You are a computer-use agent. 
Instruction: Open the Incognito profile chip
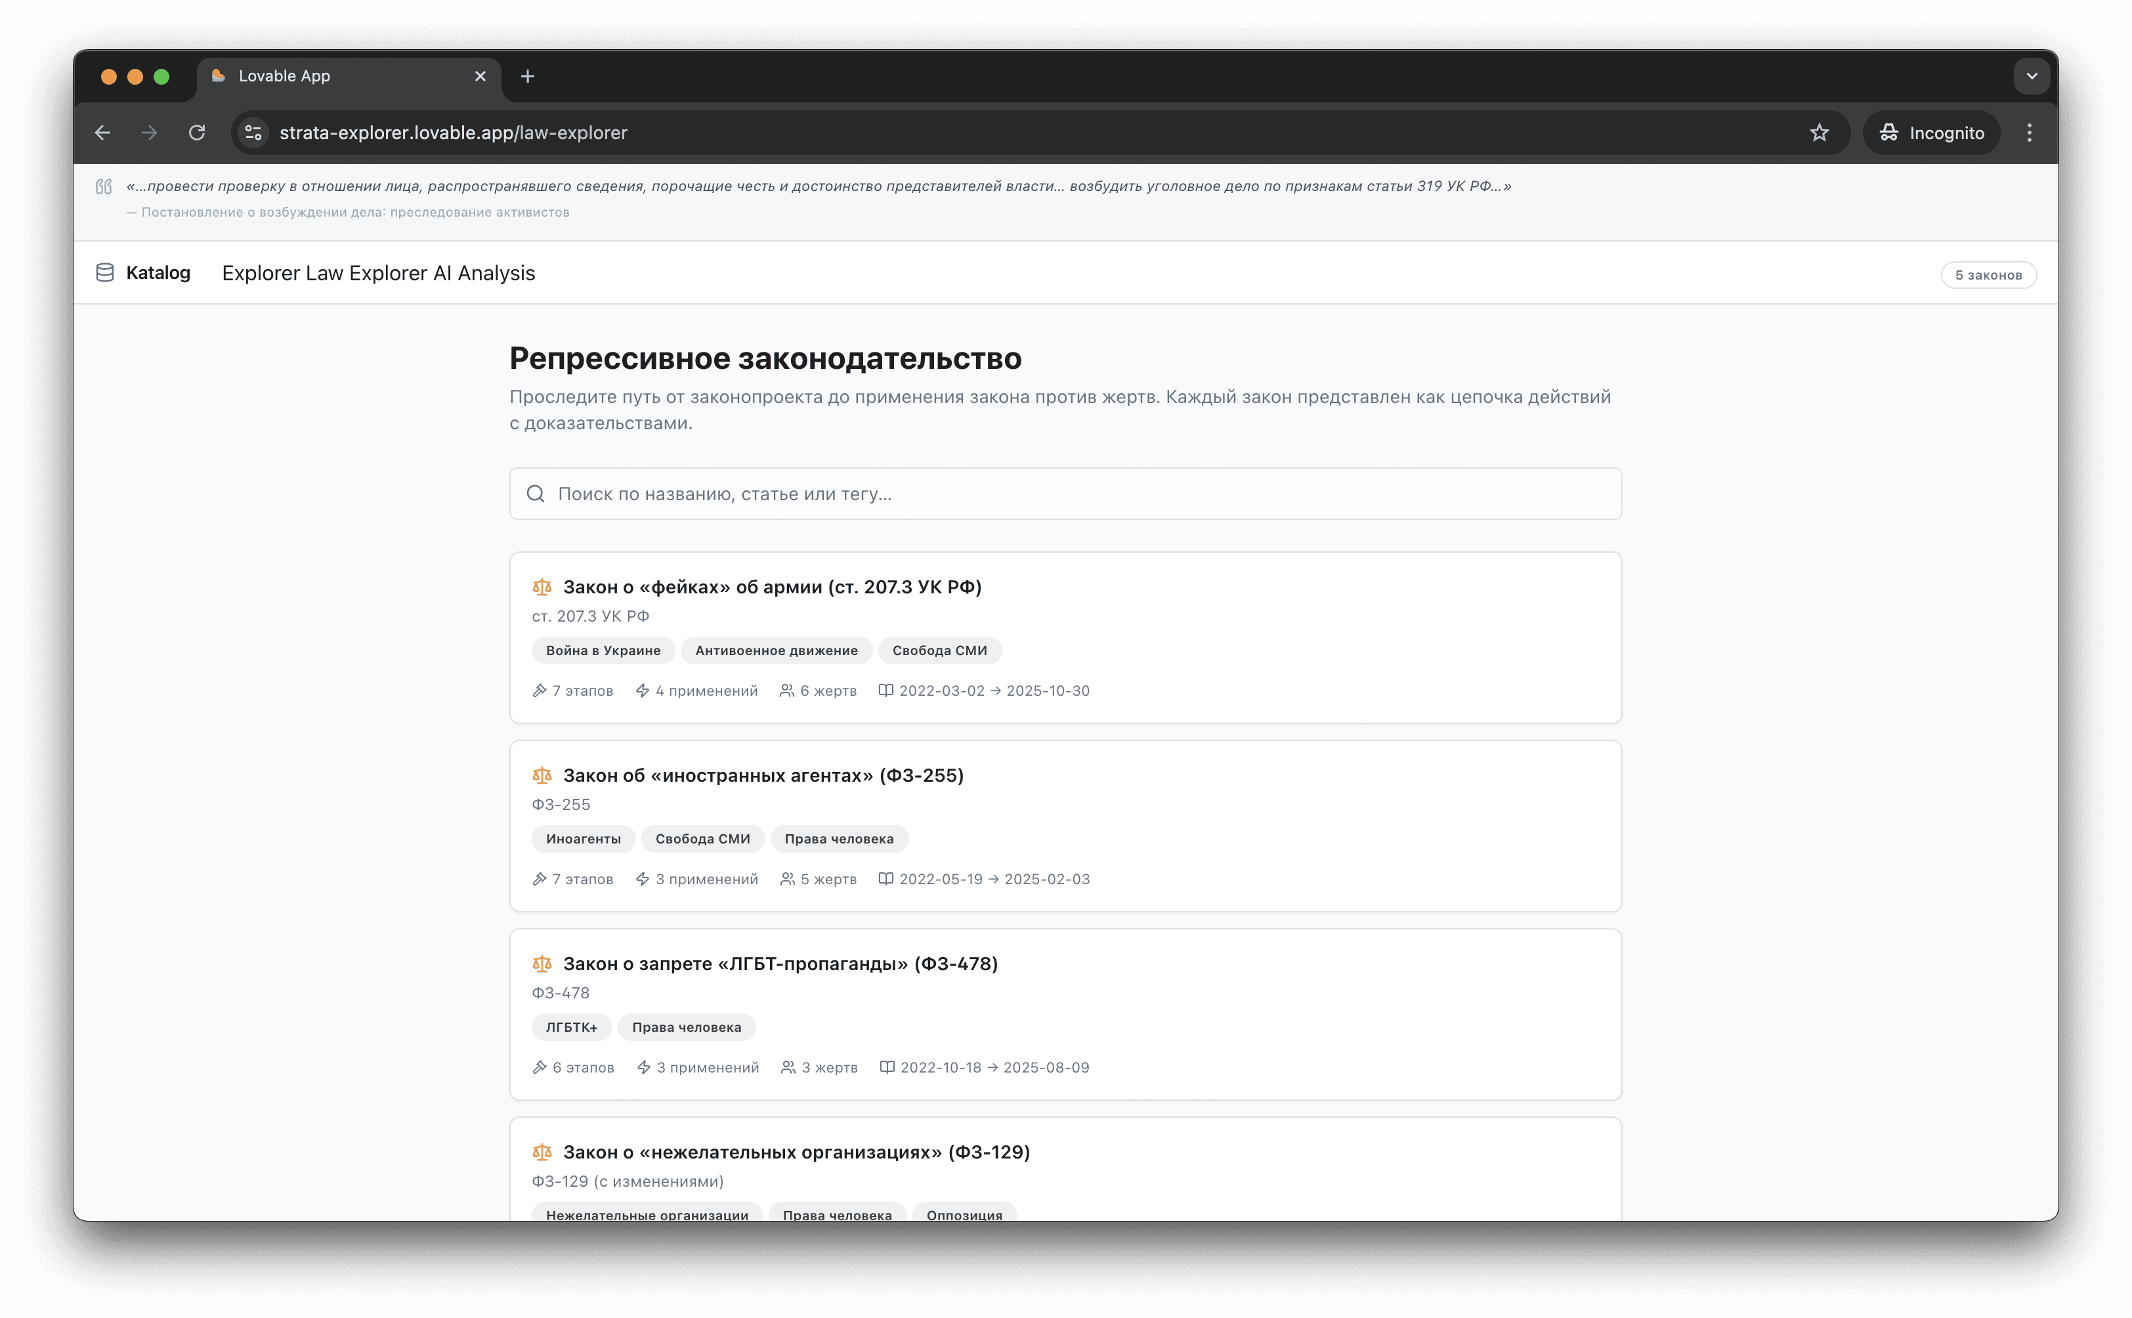1930,133
